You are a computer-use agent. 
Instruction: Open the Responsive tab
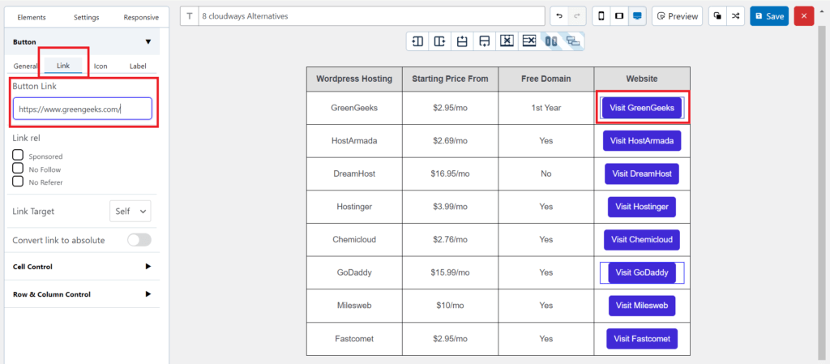(141, 18)
